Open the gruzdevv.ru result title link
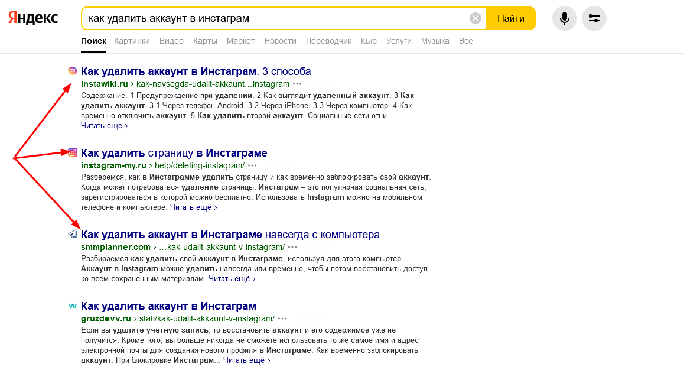 coord(168,306)
